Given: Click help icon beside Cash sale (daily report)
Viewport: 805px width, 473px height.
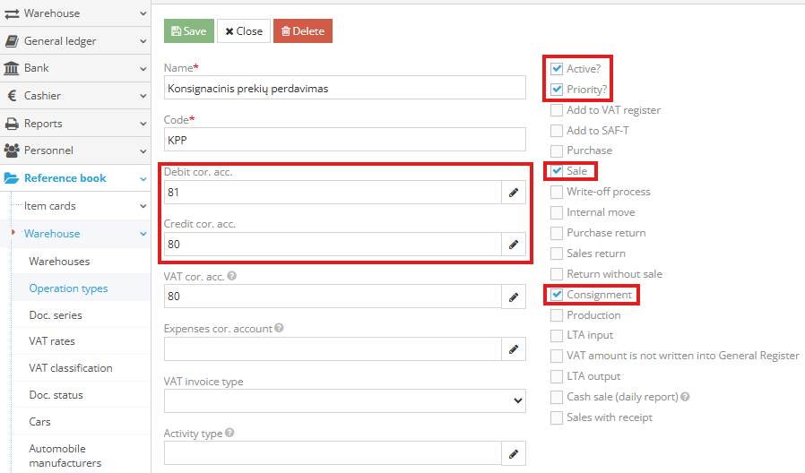Looking at the screenshot, I should pos(685,397).
